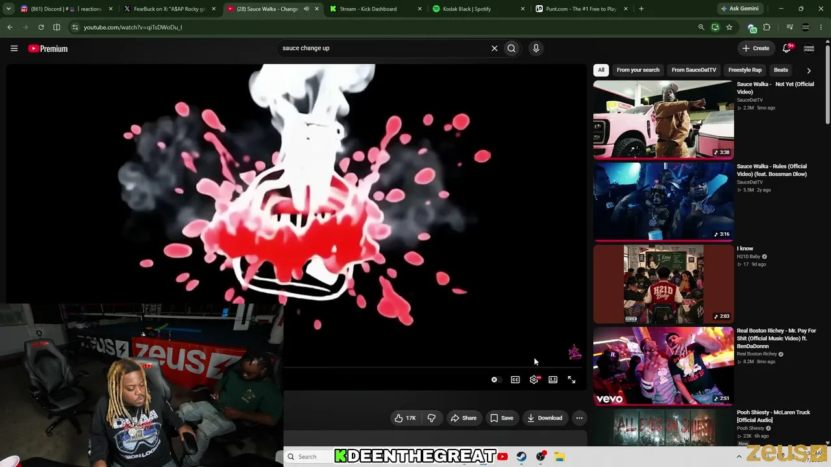Open Real Boston Richey video thumbnail
This screenshot has height=467, width=831.
(x=664, y=366)
